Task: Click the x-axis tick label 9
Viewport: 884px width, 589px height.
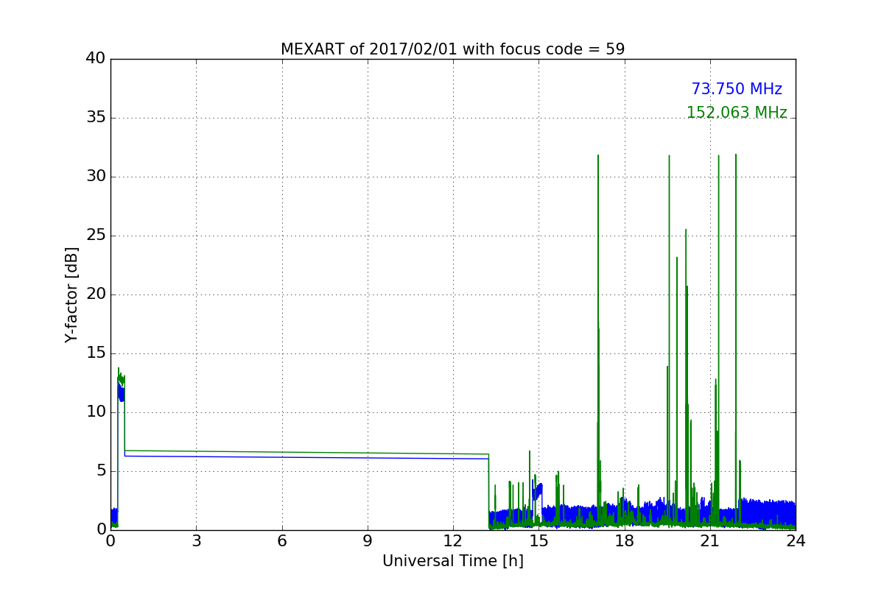Action: tap(368, 541)
